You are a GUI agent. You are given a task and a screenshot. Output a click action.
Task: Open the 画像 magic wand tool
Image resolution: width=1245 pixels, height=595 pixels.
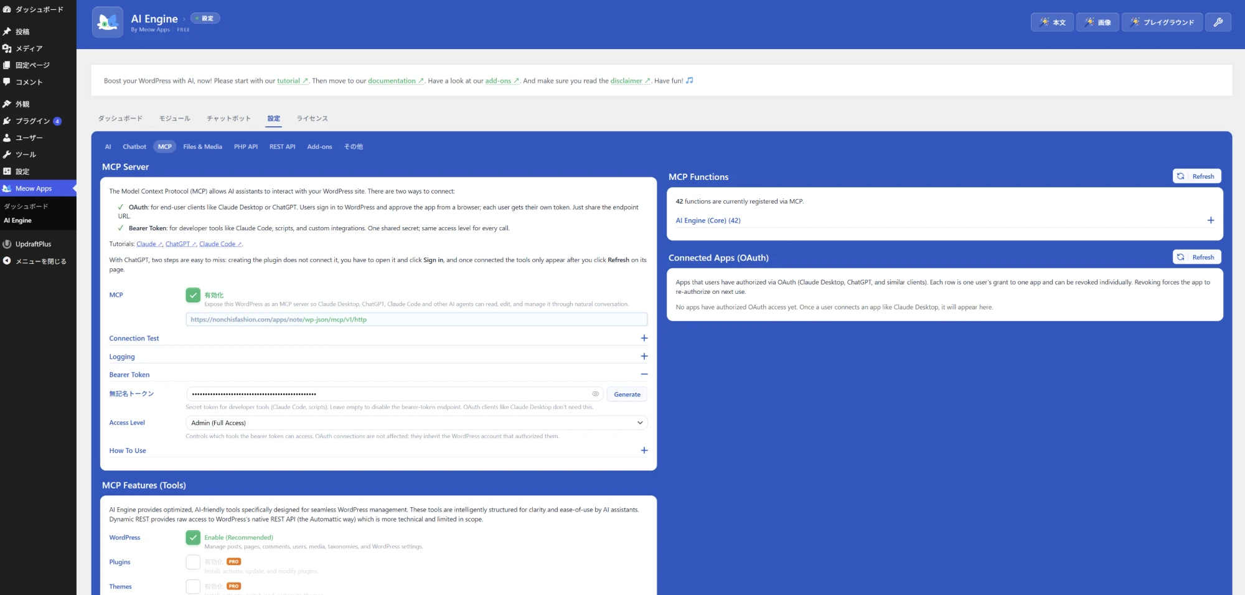click(x=1097, y=22)
